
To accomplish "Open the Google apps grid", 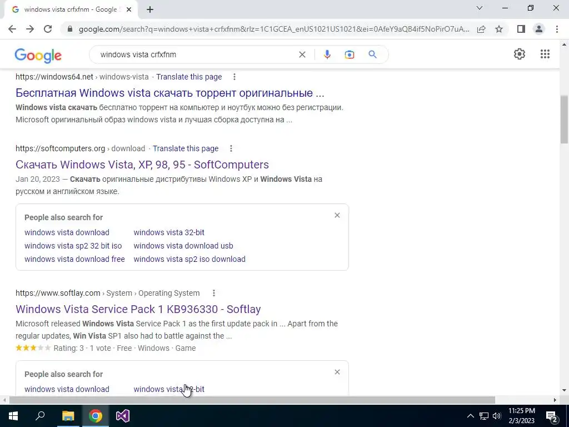I will (x=545, y=54).
